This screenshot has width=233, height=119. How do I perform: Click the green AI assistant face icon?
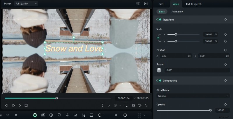(x=35, y=115)
